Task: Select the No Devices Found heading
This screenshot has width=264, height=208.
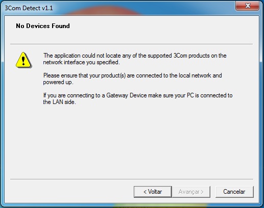Action: (43, 26)
